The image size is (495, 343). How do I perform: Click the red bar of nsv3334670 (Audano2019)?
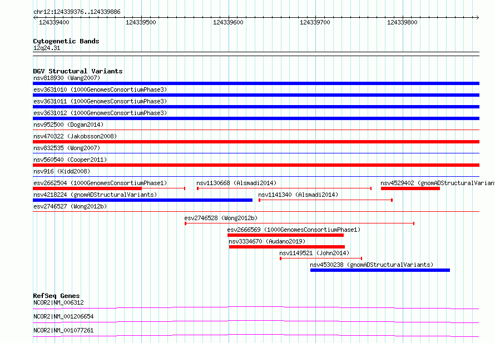[x=287, y=247]
